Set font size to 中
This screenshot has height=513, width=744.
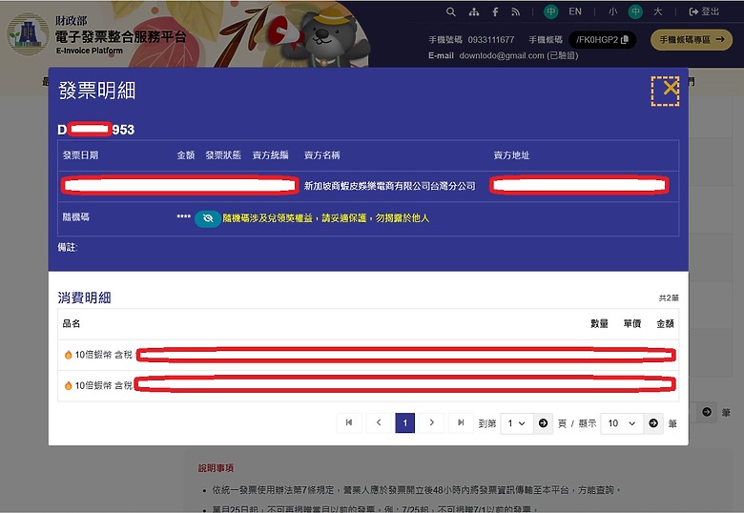point(635,11)
